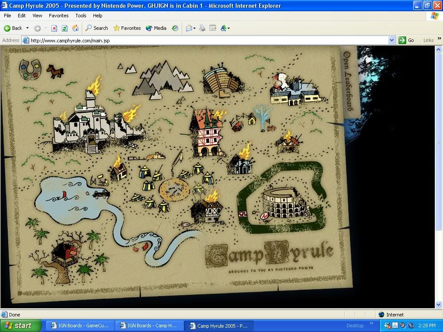The width and height of the screenshot is (443, 332).
Task: Click the Start button on the taskbar
Action: (20, 326)
